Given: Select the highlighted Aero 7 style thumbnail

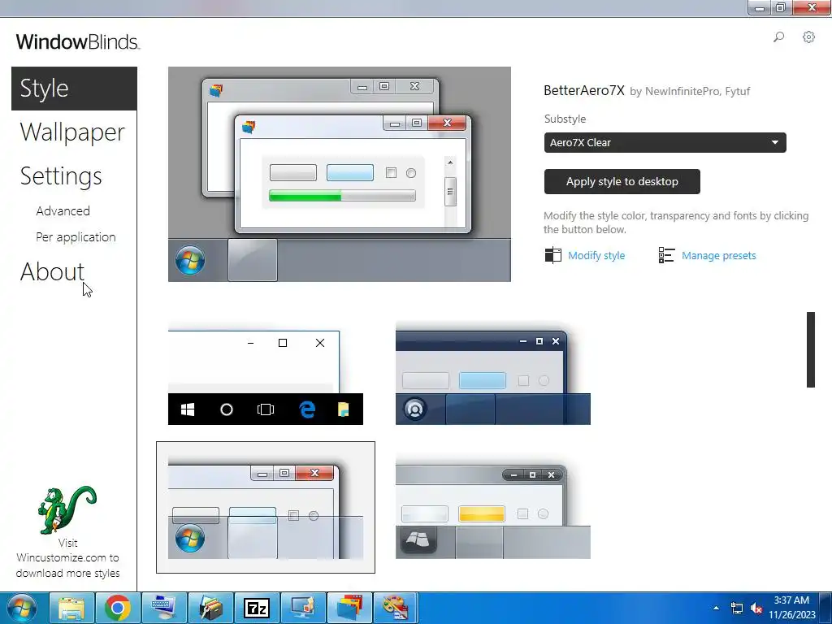Looking at the screenshot, I should pyautogui.click(x=266, y=507).
